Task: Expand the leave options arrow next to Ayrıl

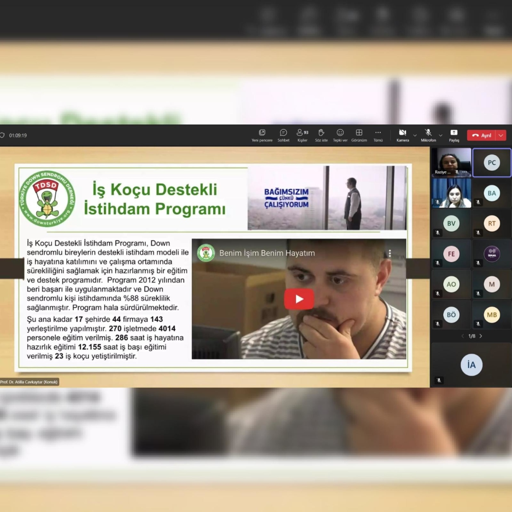Action: [501, 135]
